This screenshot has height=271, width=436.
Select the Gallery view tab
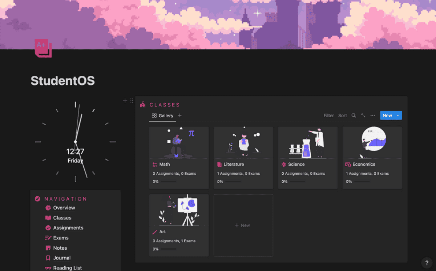pos(162,116)
